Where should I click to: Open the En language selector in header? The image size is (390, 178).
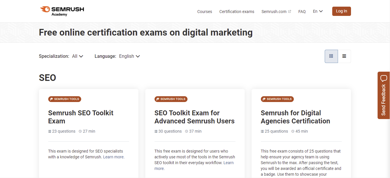coord(318,11)
